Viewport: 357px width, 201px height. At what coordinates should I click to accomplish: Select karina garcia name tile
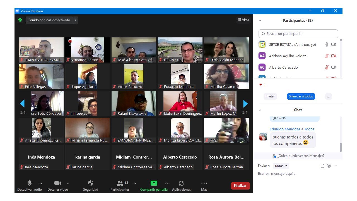[88, 157]
